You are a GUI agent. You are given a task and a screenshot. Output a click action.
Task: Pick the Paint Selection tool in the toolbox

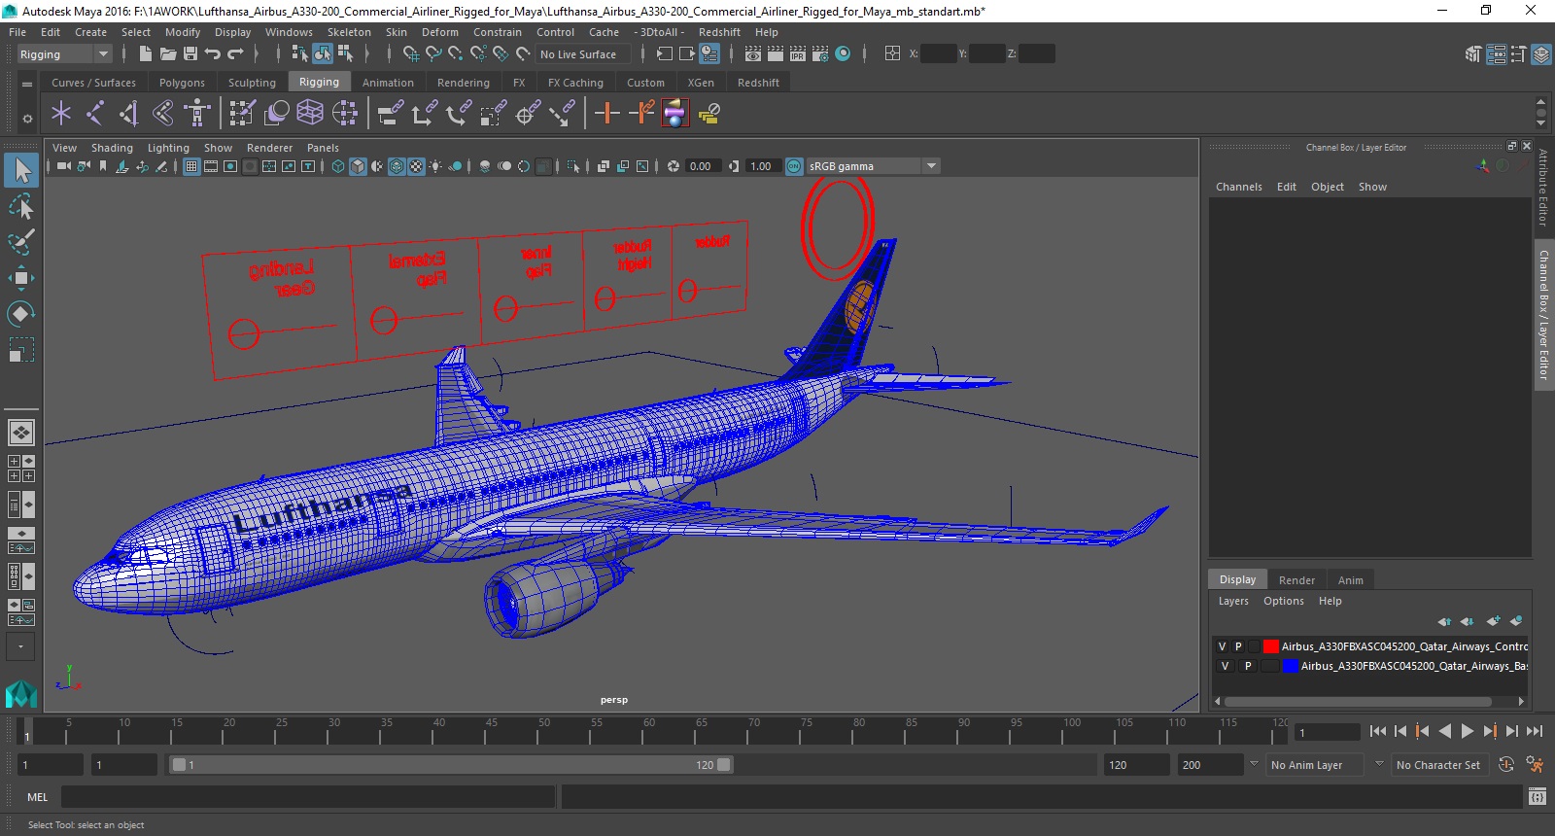(x=21, y=242)
